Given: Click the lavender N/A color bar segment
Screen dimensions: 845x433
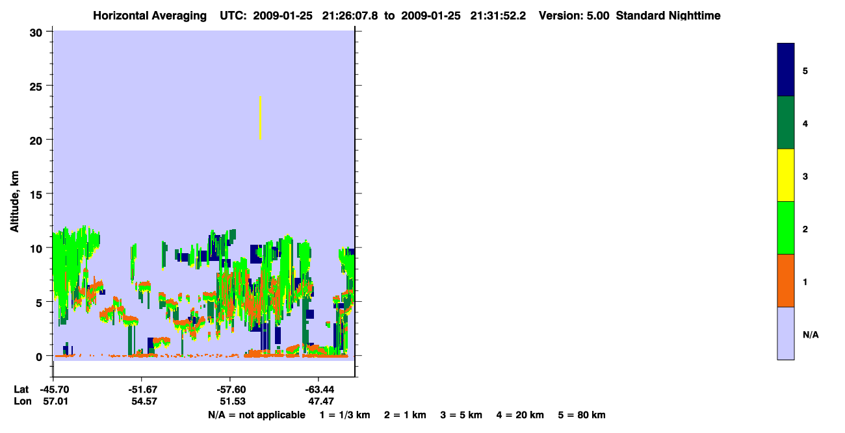Looking at the screenshot, I should click(x=786, y=333).
